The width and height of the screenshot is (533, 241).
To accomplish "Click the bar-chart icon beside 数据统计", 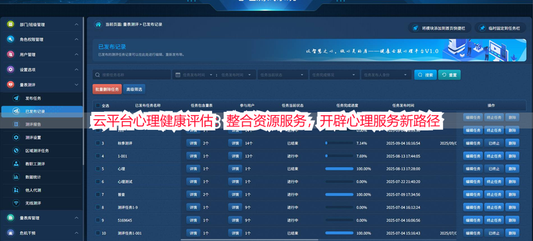I will tap(16, 177).
